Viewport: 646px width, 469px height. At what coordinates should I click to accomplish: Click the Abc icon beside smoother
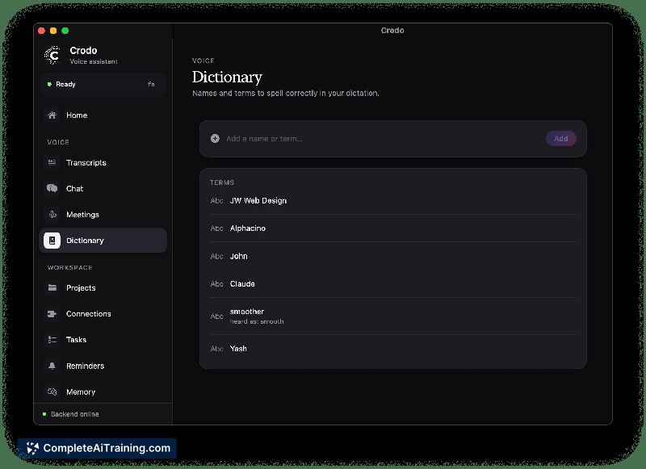[216, 316]
